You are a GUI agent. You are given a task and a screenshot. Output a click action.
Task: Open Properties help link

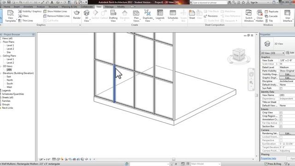[268, 158]
